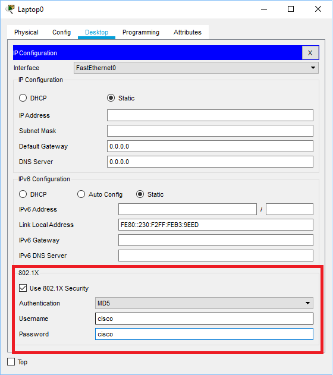Uncheck Use 802.1X Security checkbox

[x=23, y=288]
